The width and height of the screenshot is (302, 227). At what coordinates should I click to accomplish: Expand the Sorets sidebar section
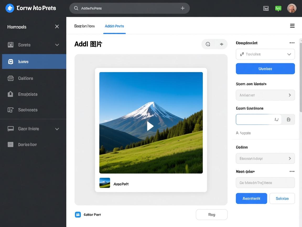(x=57, y=45)
